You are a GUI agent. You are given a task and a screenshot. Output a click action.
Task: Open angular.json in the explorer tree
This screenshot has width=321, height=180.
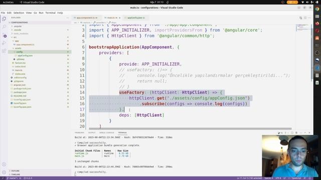(20, 85)
